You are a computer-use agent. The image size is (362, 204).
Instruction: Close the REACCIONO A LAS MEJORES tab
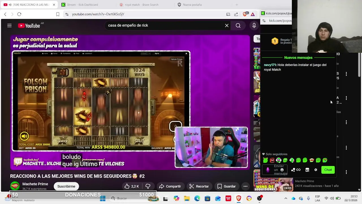coord(54,5)
